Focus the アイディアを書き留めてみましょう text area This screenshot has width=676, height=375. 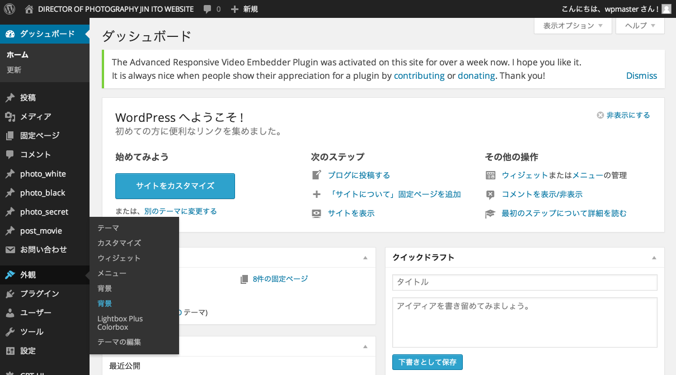click(525, 322)
